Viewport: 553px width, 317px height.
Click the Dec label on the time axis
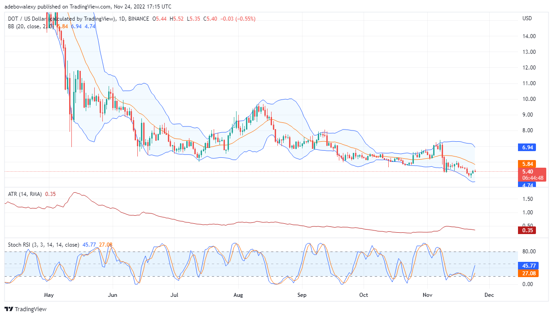click(x=489, y=295)
